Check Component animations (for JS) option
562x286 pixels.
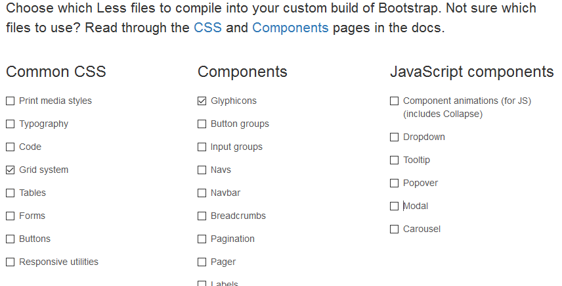point(395,101)
